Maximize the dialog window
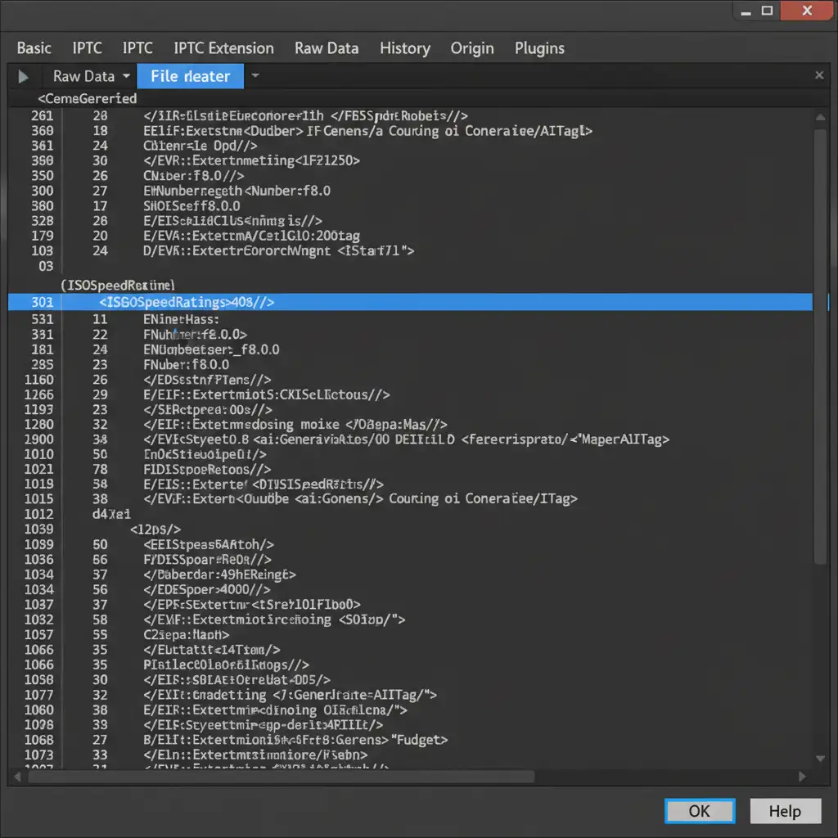The image size is (838, 838). [x=767, y=11]
